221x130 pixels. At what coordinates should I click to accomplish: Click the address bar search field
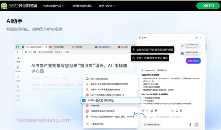(85, 52)
